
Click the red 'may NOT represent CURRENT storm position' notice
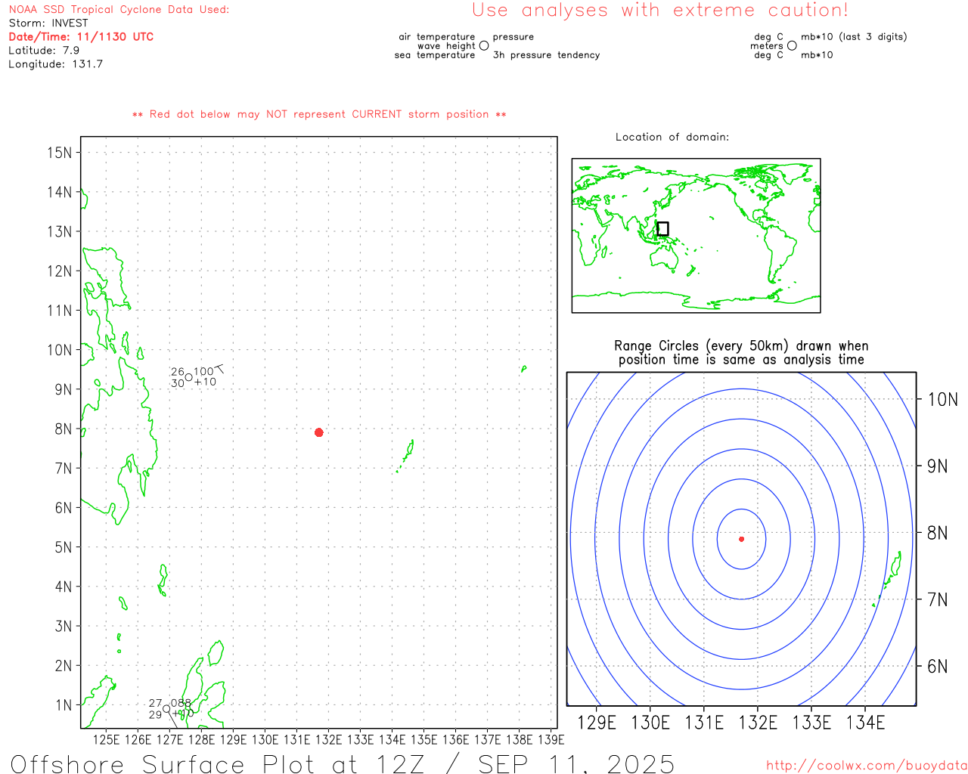pyautogui.click(x=319, y=114)
